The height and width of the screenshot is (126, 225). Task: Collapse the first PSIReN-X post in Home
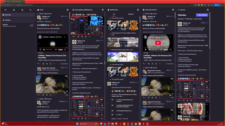[x=68, y=16]
